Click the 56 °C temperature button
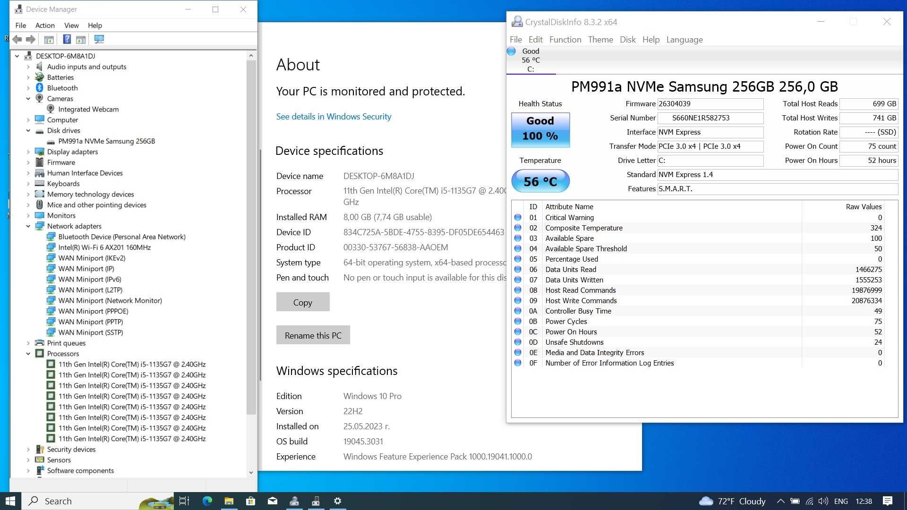Viewport: 907px width, 510px height. (x=540, y=181)
